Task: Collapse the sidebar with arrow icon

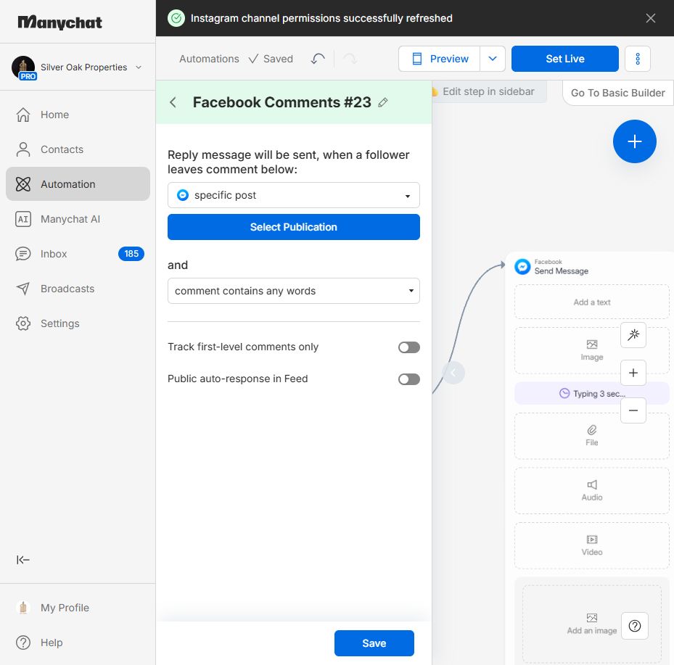Action: tap(22, 559)
